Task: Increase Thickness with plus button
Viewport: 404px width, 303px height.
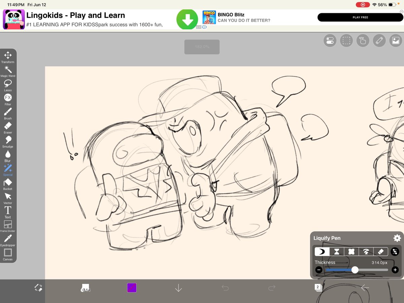Action: [395, 270]
